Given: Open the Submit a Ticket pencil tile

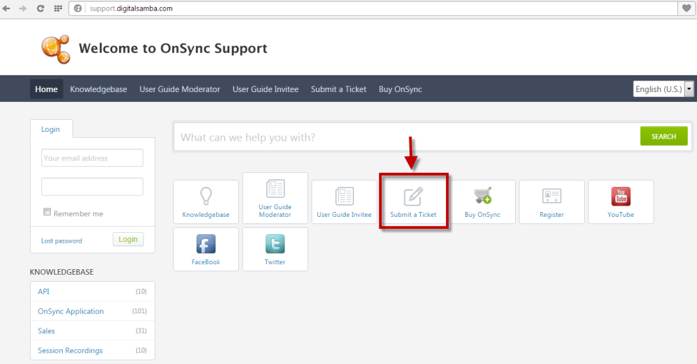Looking at the screenshot, I should point(413,202).
